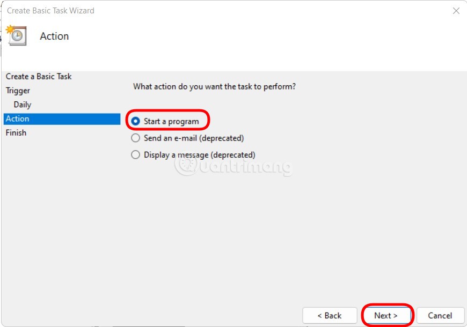467x327 pixels.
Task: Cancel the wizard with the Cancel button
Action: [440, 315]
